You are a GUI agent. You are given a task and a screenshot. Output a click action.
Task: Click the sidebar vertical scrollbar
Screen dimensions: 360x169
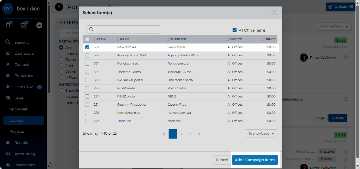pyautogui.click(x=48, y=48)
